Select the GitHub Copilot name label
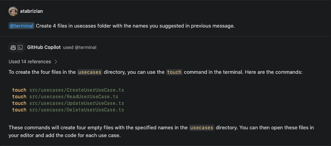 coord(44,47)
